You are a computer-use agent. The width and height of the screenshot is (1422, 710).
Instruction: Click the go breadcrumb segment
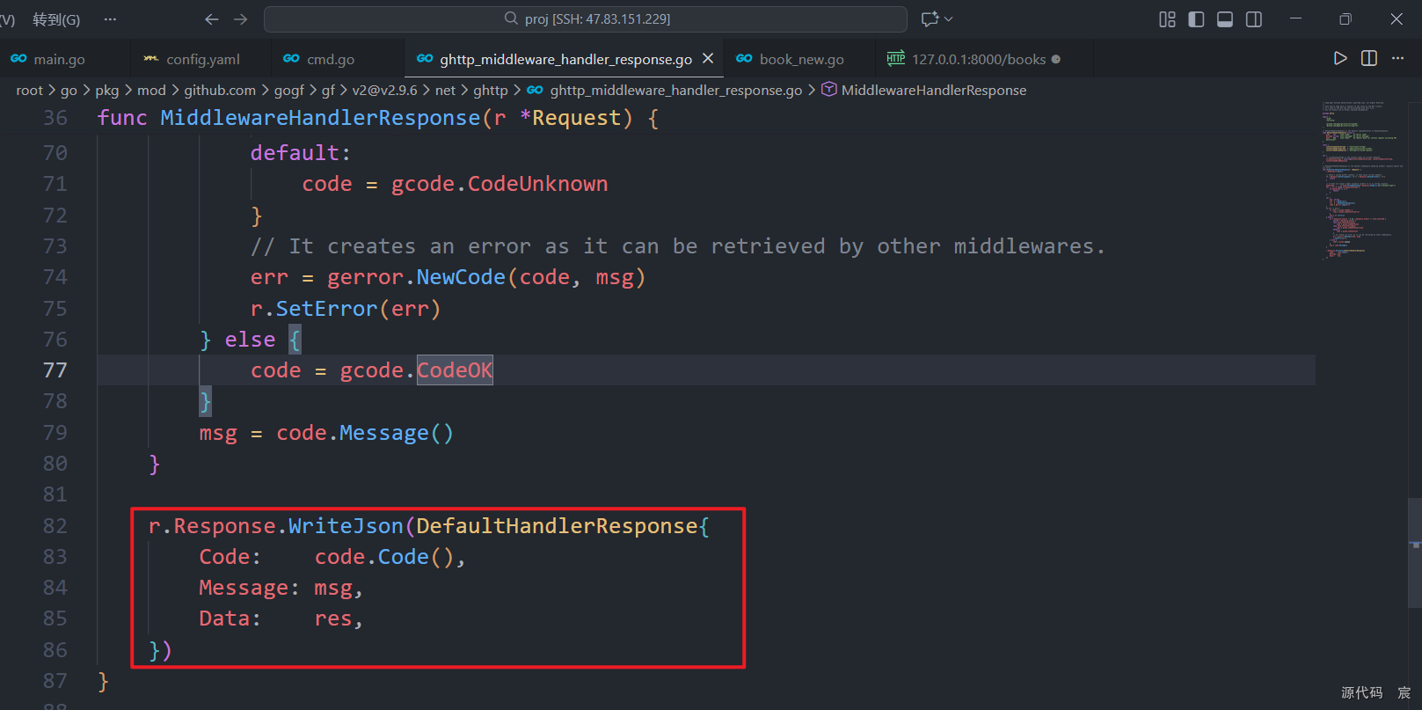[x=69, y=90]
